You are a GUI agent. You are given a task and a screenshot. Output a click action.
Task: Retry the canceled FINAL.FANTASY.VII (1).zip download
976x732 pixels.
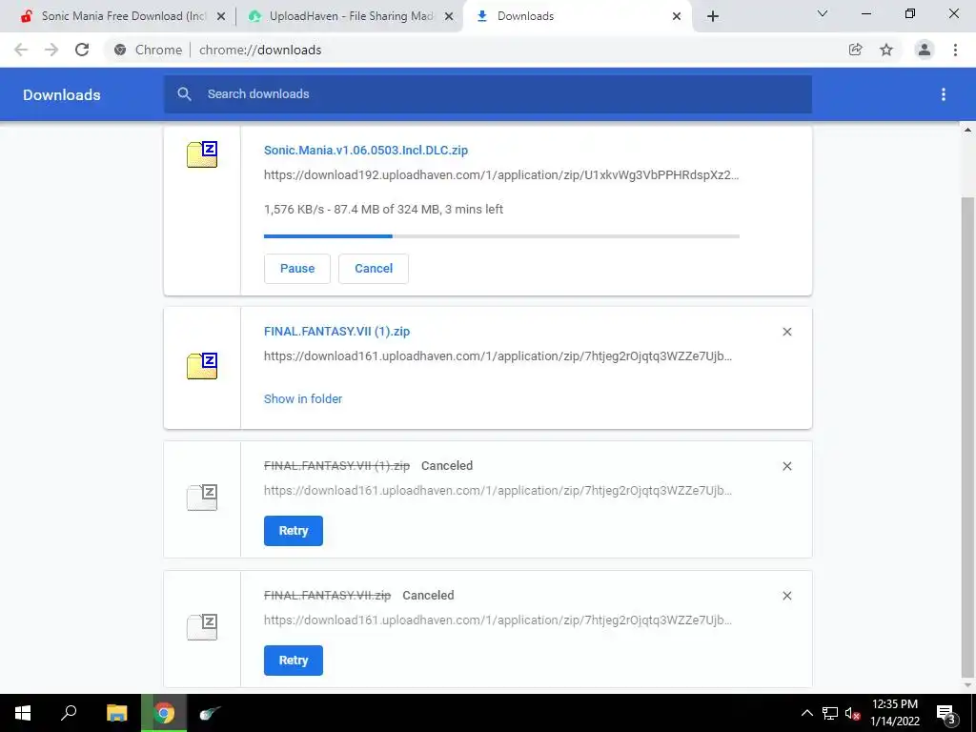[x=294, y=531]
